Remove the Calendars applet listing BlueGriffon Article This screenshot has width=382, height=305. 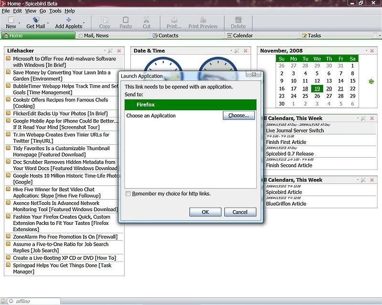372,180
